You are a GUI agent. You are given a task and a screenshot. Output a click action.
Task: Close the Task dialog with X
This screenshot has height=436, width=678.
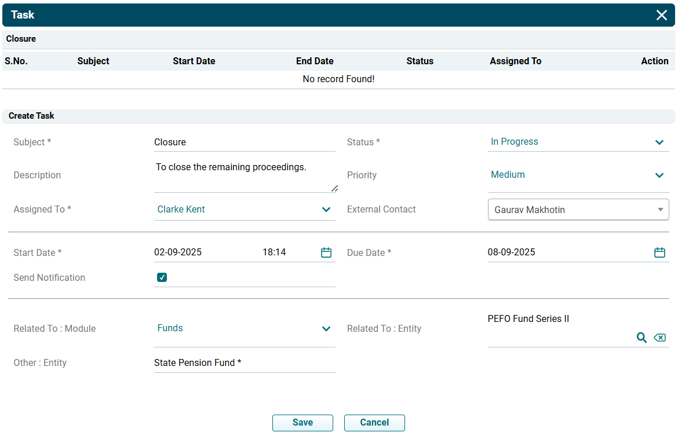coord(662,15)
